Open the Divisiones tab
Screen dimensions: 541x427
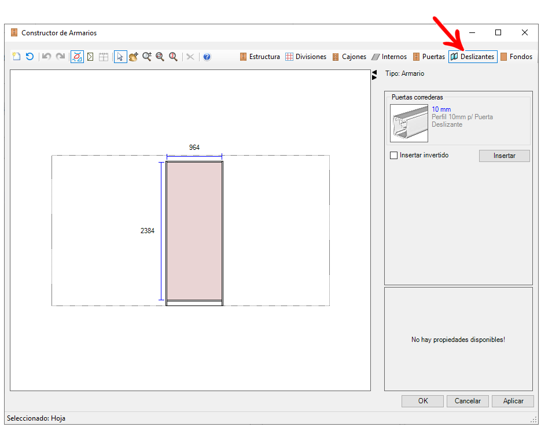click(x=306, y=57)
